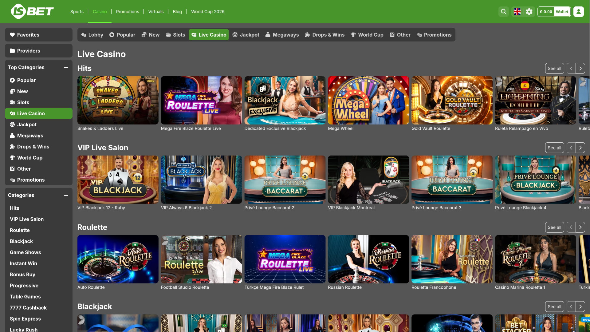Click the Lobby tab icon in category bar
The height and width of the screenshot is (332, 590).
[x=84, y=35]
